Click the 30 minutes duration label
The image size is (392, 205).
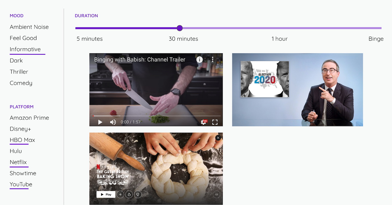click(x=183, y=39)
